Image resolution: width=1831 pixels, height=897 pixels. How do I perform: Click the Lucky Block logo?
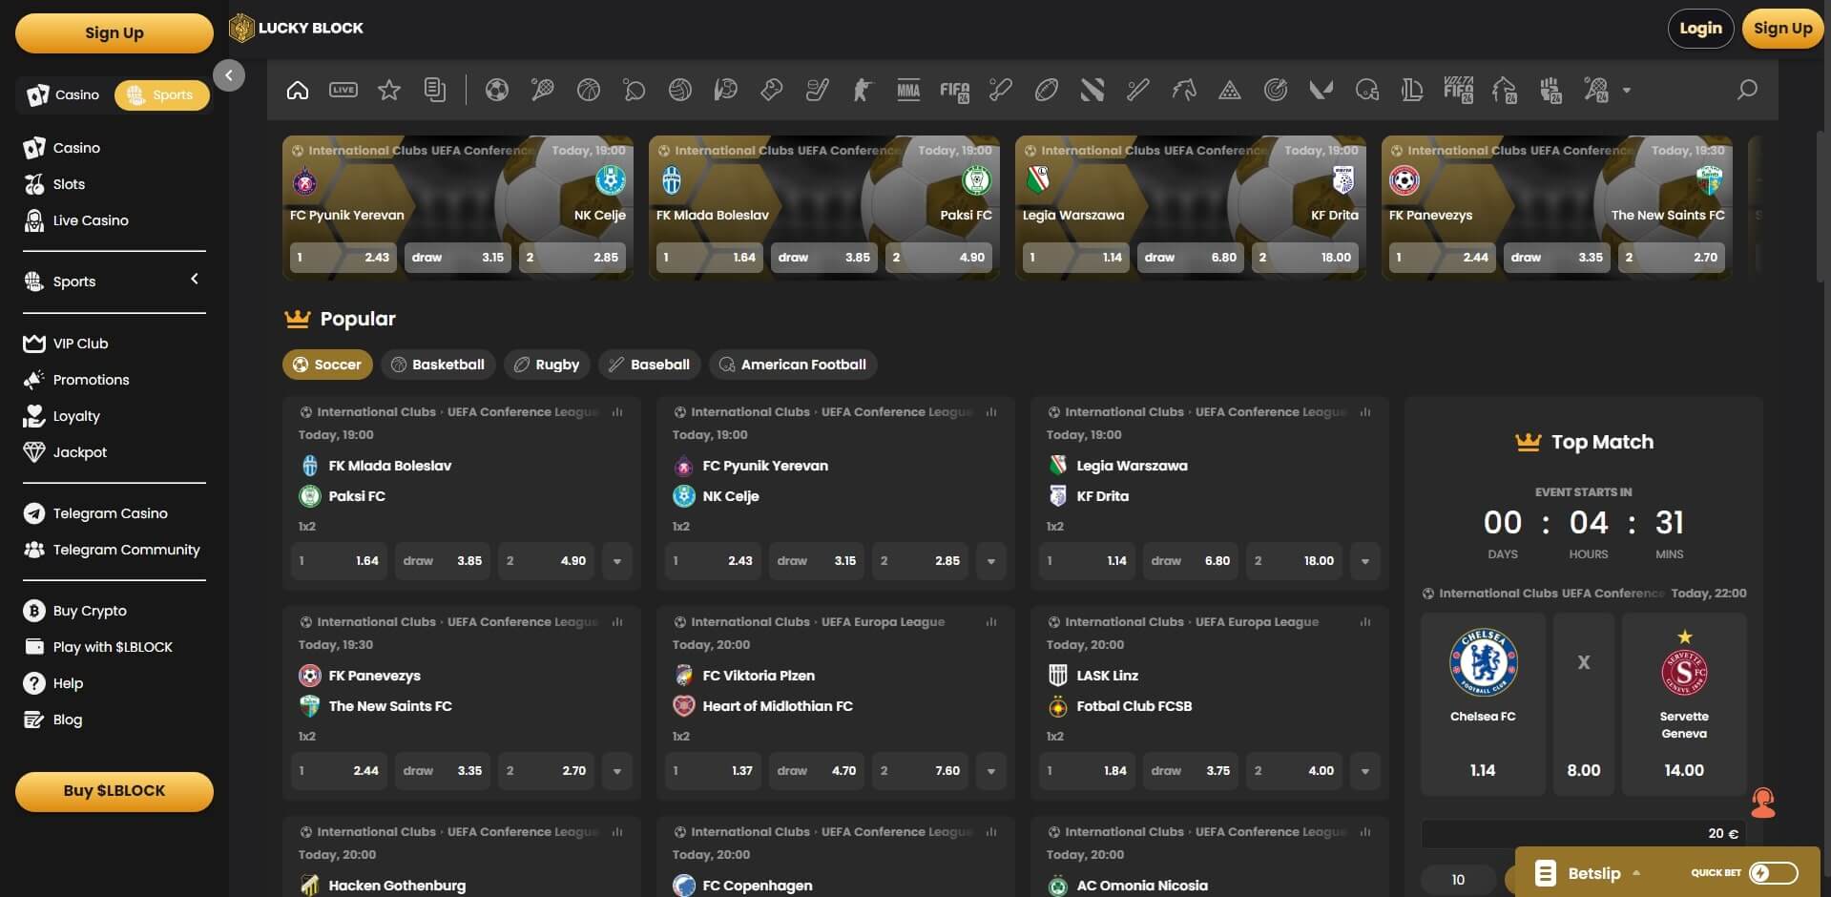(297, 28)
